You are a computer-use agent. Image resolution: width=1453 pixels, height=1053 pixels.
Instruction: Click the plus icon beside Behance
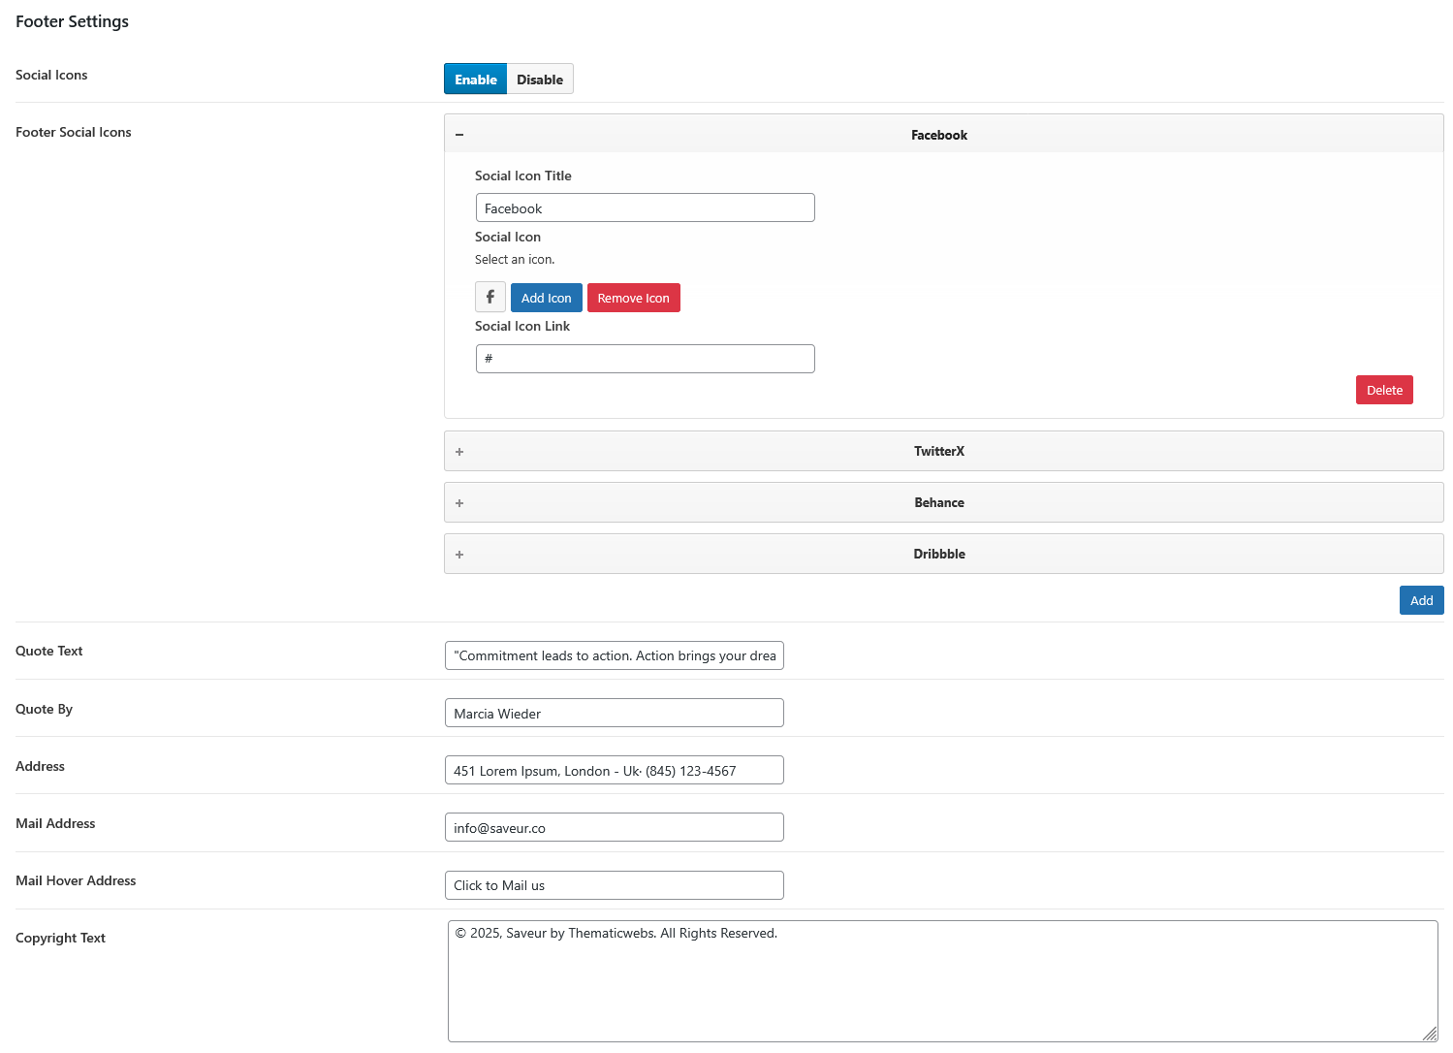pos(459,503)
